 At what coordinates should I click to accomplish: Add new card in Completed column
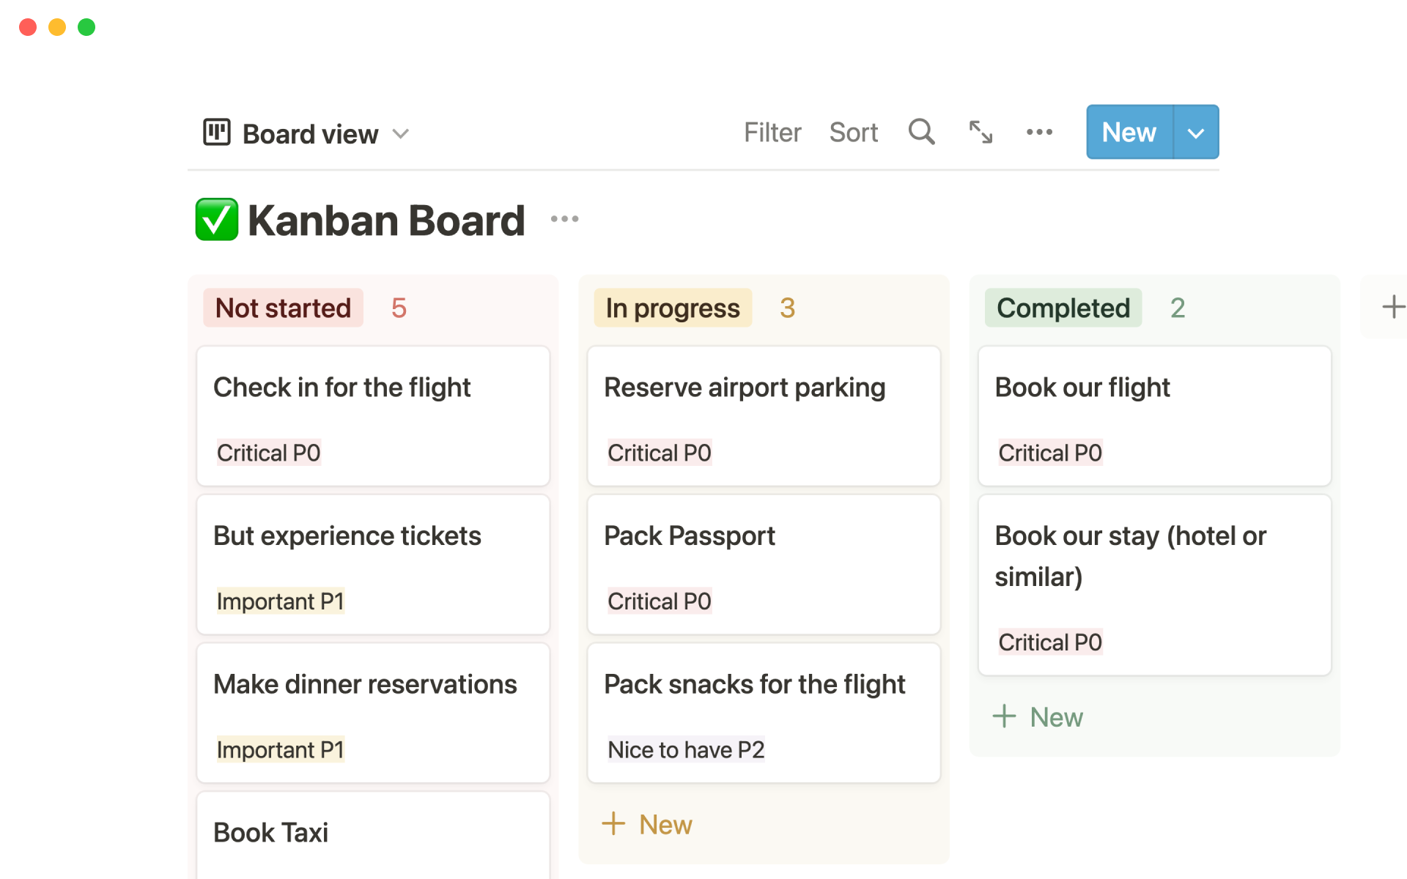[x=1038, y=716]
